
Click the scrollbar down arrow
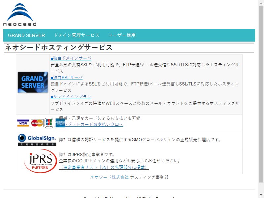coord(261,195)
